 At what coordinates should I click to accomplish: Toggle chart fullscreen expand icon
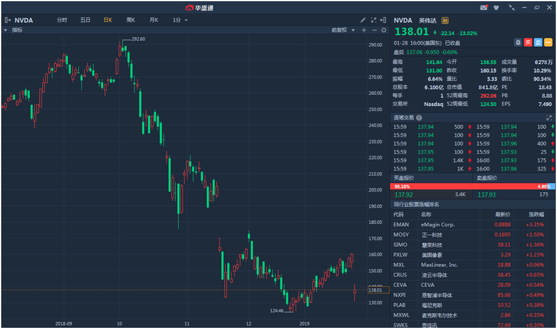[x=374, y=20]
